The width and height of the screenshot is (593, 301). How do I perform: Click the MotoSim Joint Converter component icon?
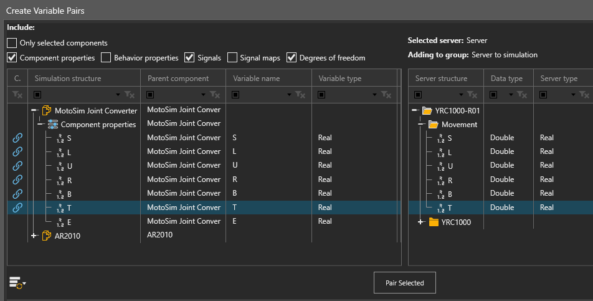coord(47,110)
